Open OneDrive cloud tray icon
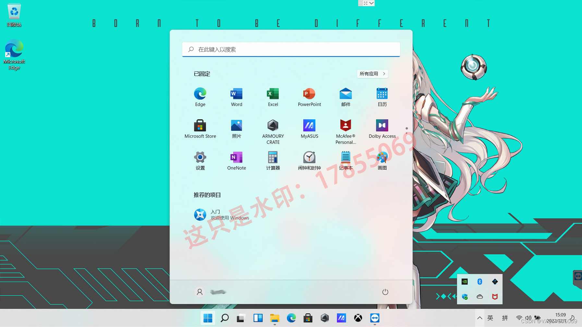 tap(480, 297)
